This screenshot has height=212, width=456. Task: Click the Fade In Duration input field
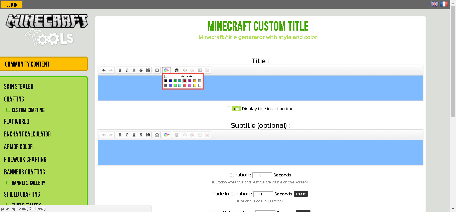263,194
